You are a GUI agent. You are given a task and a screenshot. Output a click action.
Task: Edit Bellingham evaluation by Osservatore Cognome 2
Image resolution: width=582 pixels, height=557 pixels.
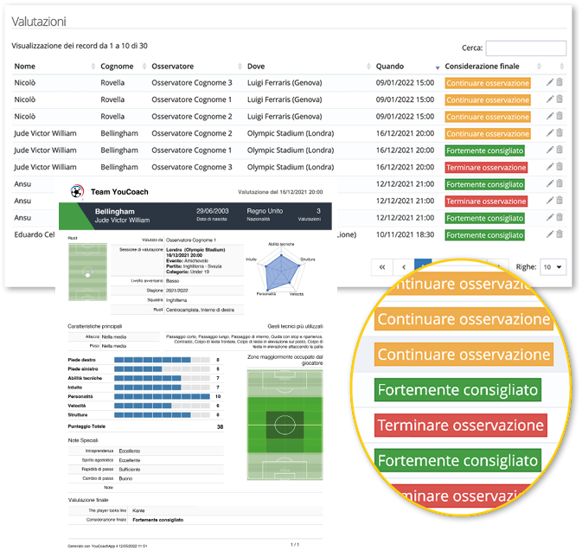tap(550, 133)
